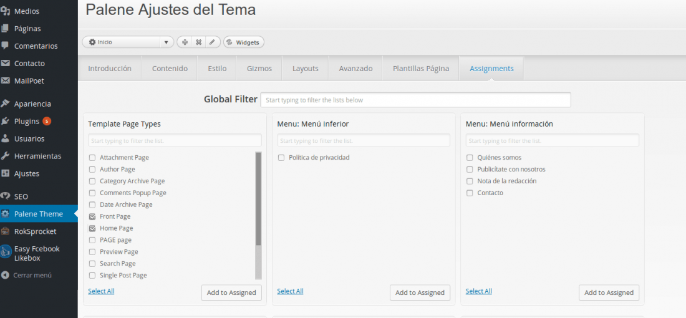Check the Search Page checkbox

click(x=92, y=264)
